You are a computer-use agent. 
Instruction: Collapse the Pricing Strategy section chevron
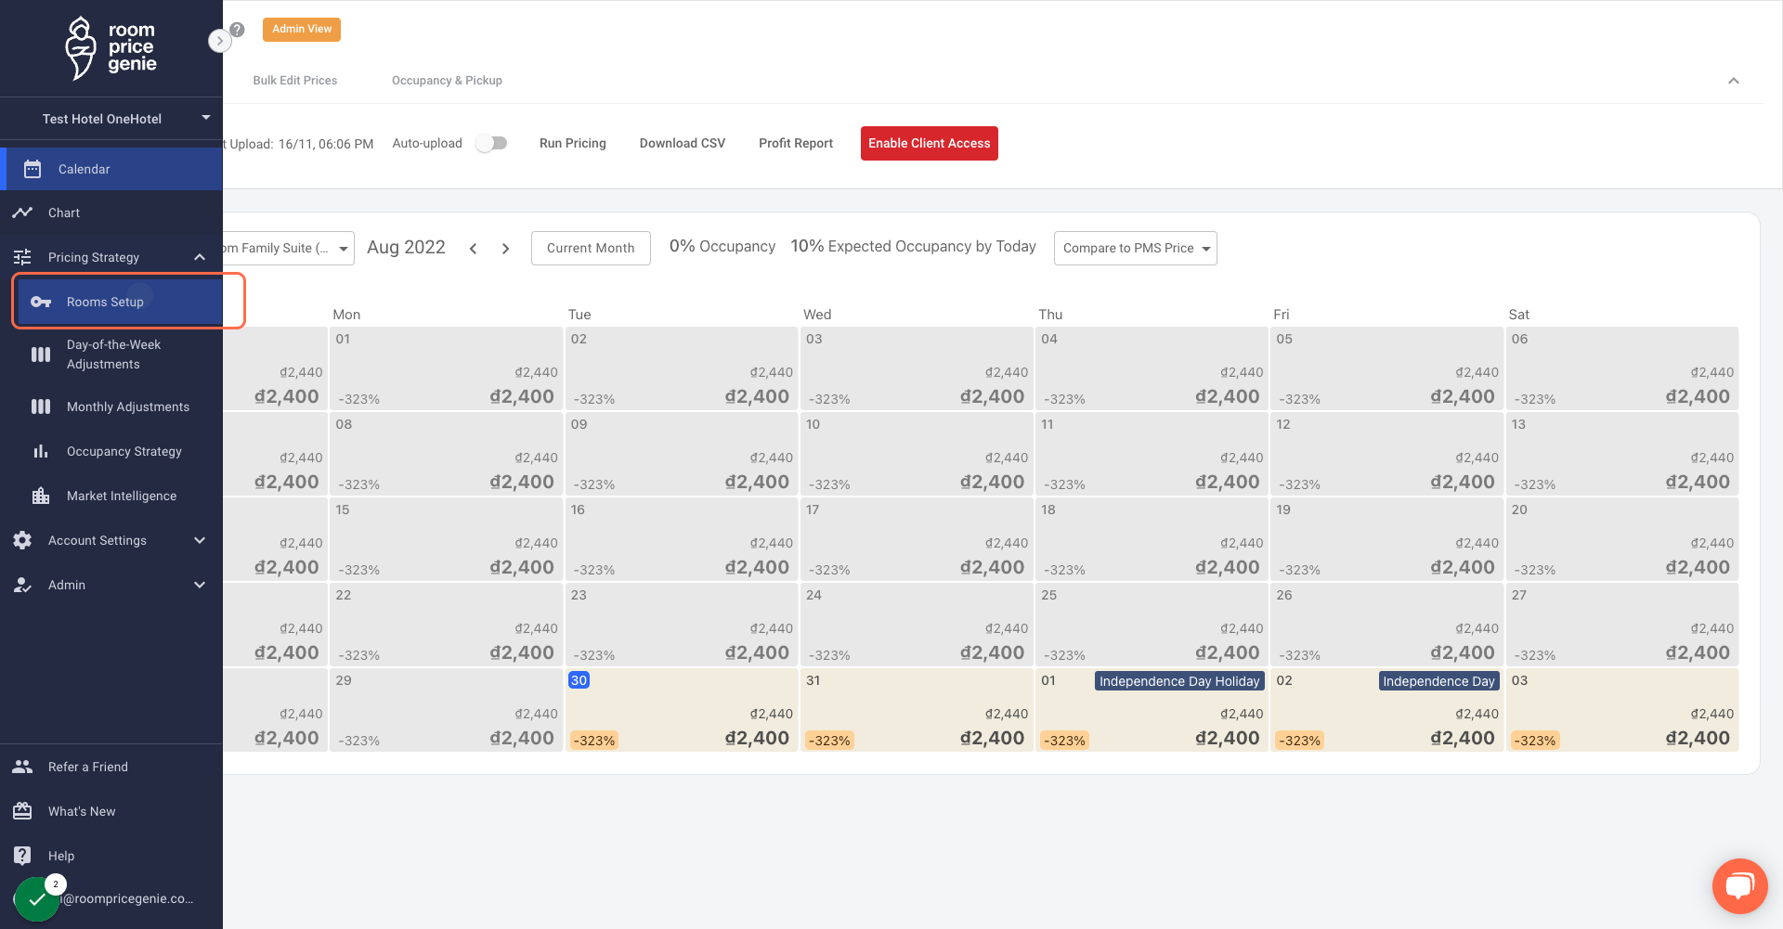[200, 257]
